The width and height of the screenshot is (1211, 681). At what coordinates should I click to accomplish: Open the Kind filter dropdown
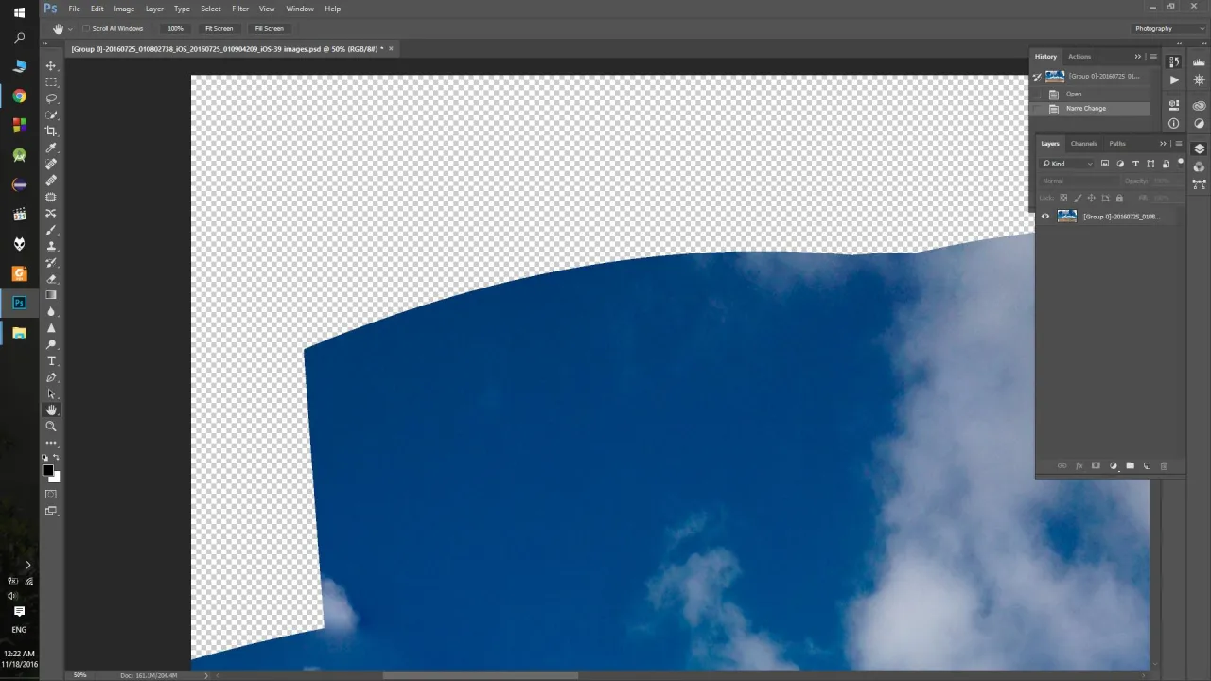pyautogui.click(x=1090, y=164)
